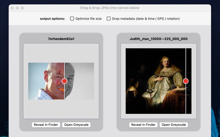
Task: Click the 7orheodem82a1 file name
Action: click(x=61, y=39)
